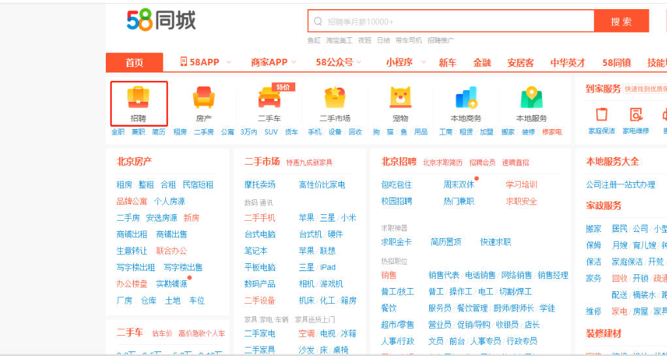Viewport: 667px width, 356px height.
Task: Click hot search keyword 鱼缸
Action: [x=314, y=40]
